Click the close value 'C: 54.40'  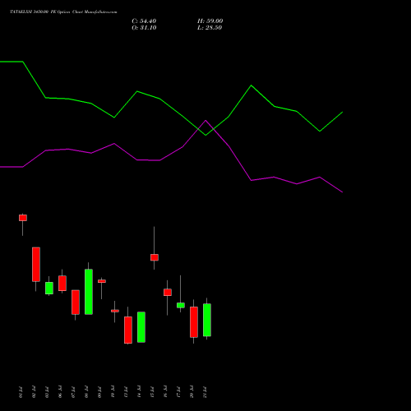144,21
